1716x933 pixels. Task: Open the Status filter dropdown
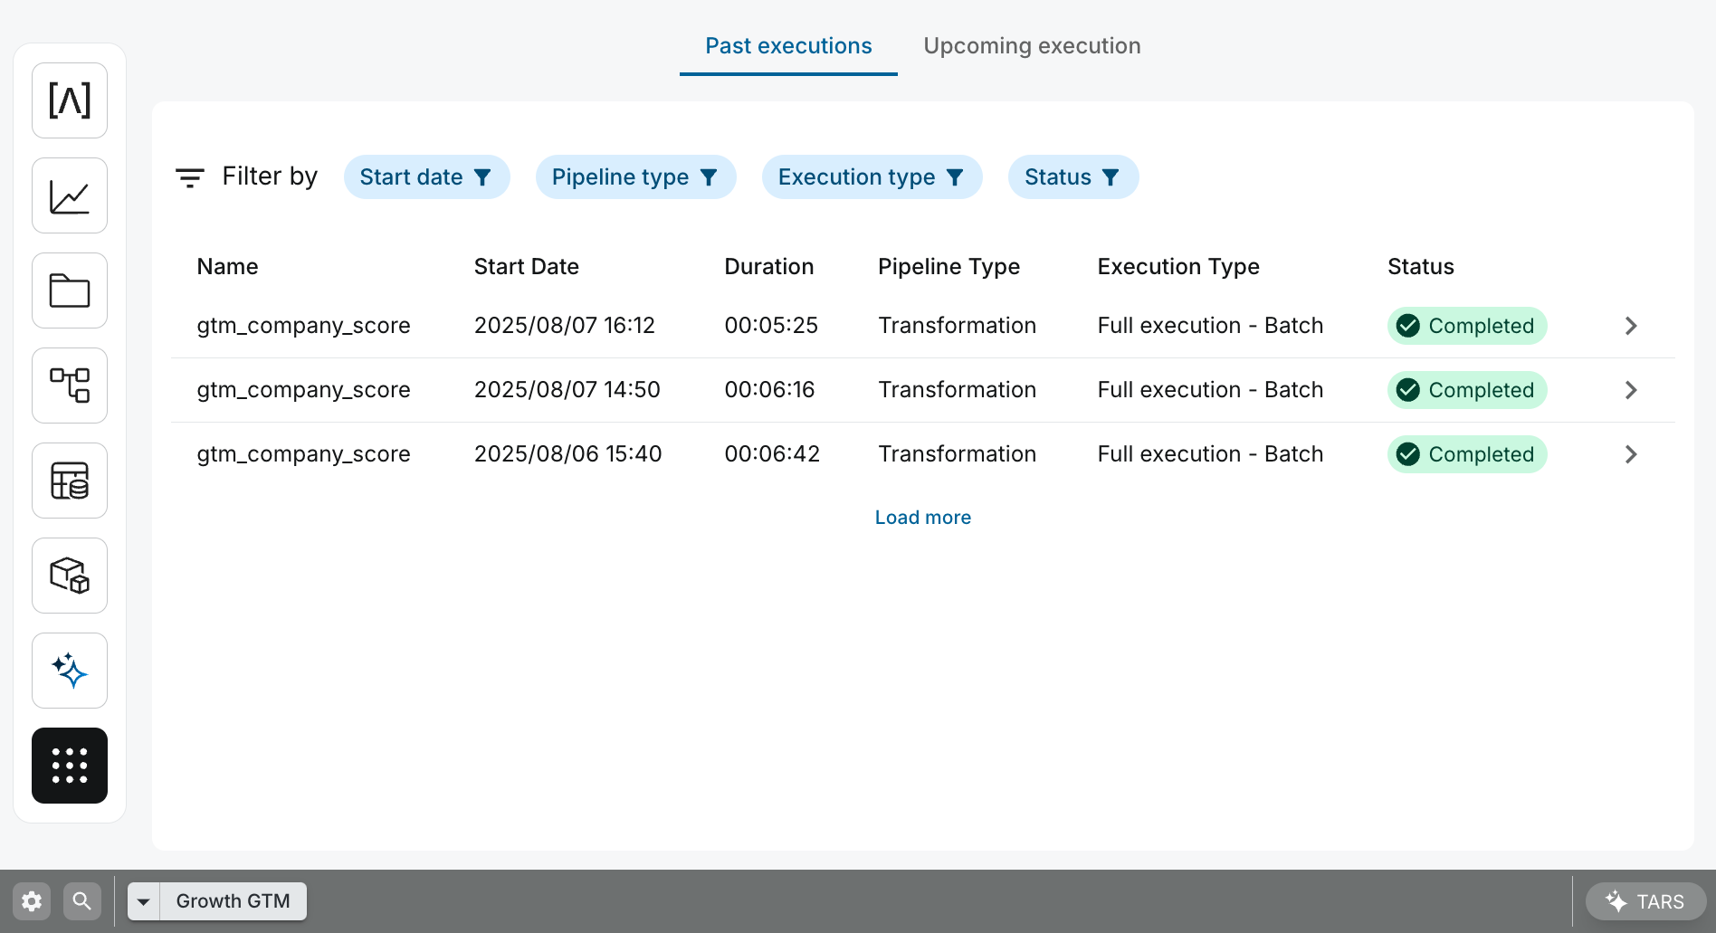1073,177
